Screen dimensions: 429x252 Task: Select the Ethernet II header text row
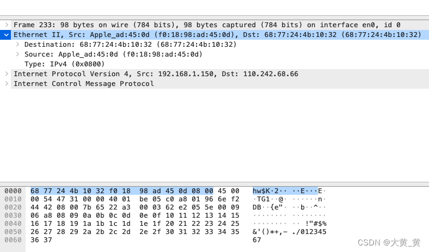point(218,35)
